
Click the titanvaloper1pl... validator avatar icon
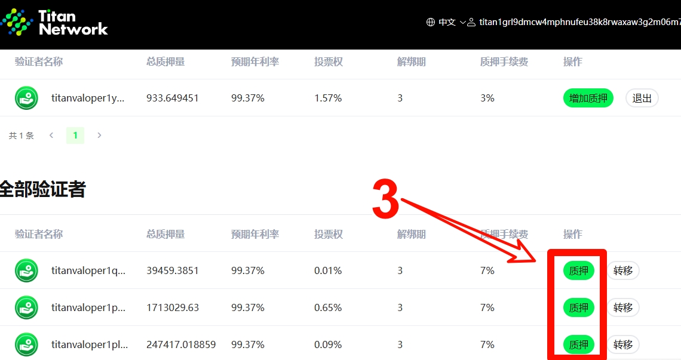(x=26, y=344)
